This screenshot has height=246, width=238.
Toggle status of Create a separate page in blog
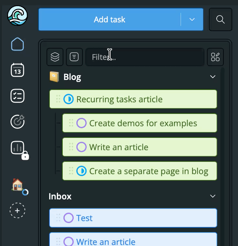[x=81, y=171]
